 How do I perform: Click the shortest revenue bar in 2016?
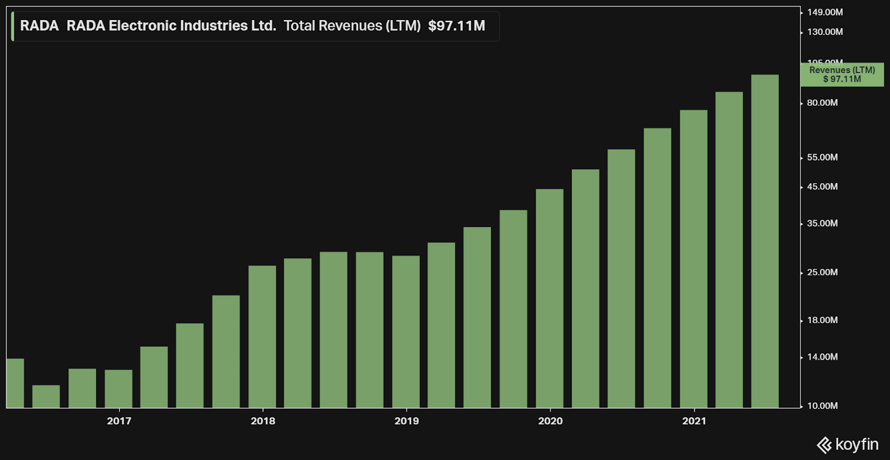(x=46, y=397)
